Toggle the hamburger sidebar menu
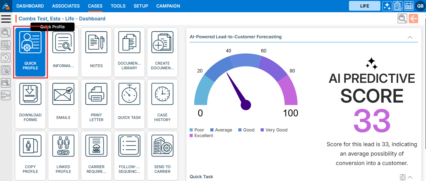The width and height of the screenshot is (426, 181). [6, 19]
